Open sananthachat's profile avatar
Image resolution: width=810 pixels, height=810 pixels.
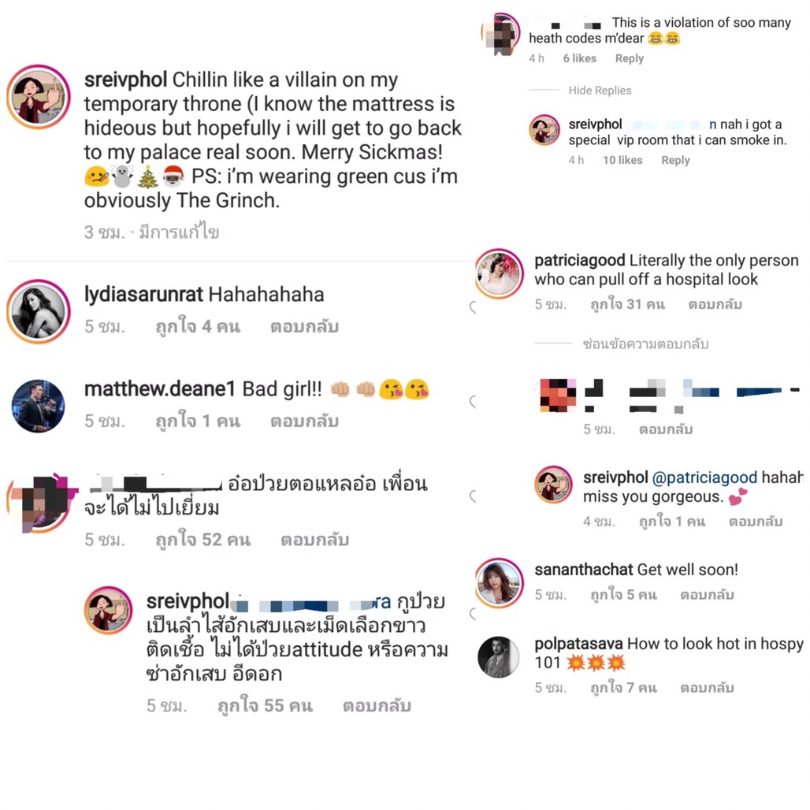click(x=499, y=582)
